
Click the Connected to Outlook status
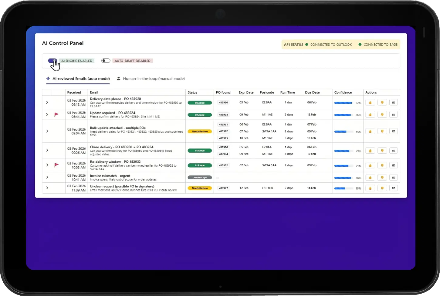(x=328, y=45)
